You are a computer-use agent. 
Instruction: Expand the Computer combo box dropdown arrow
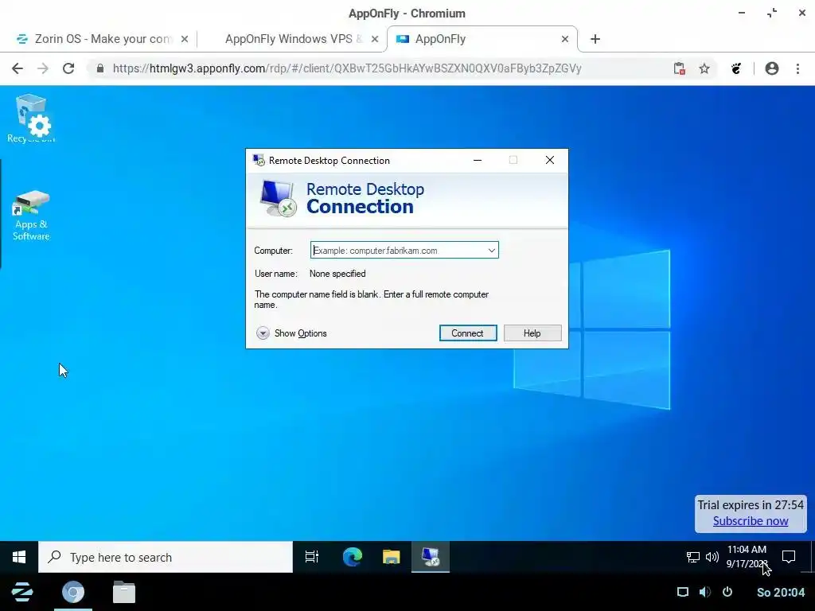click(492, 251)
